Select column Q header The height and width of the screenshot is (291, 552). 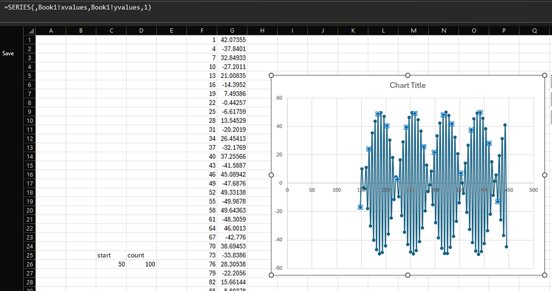(x=534, y=30)
